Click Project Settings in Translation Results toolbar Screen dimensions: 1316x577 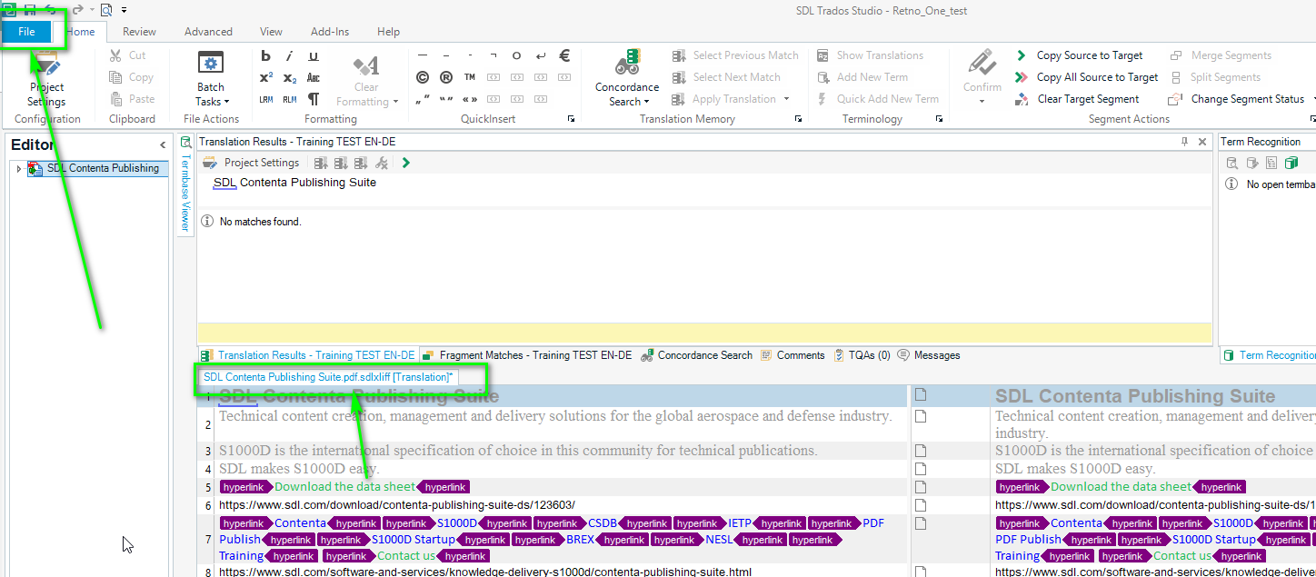[252, 163]
